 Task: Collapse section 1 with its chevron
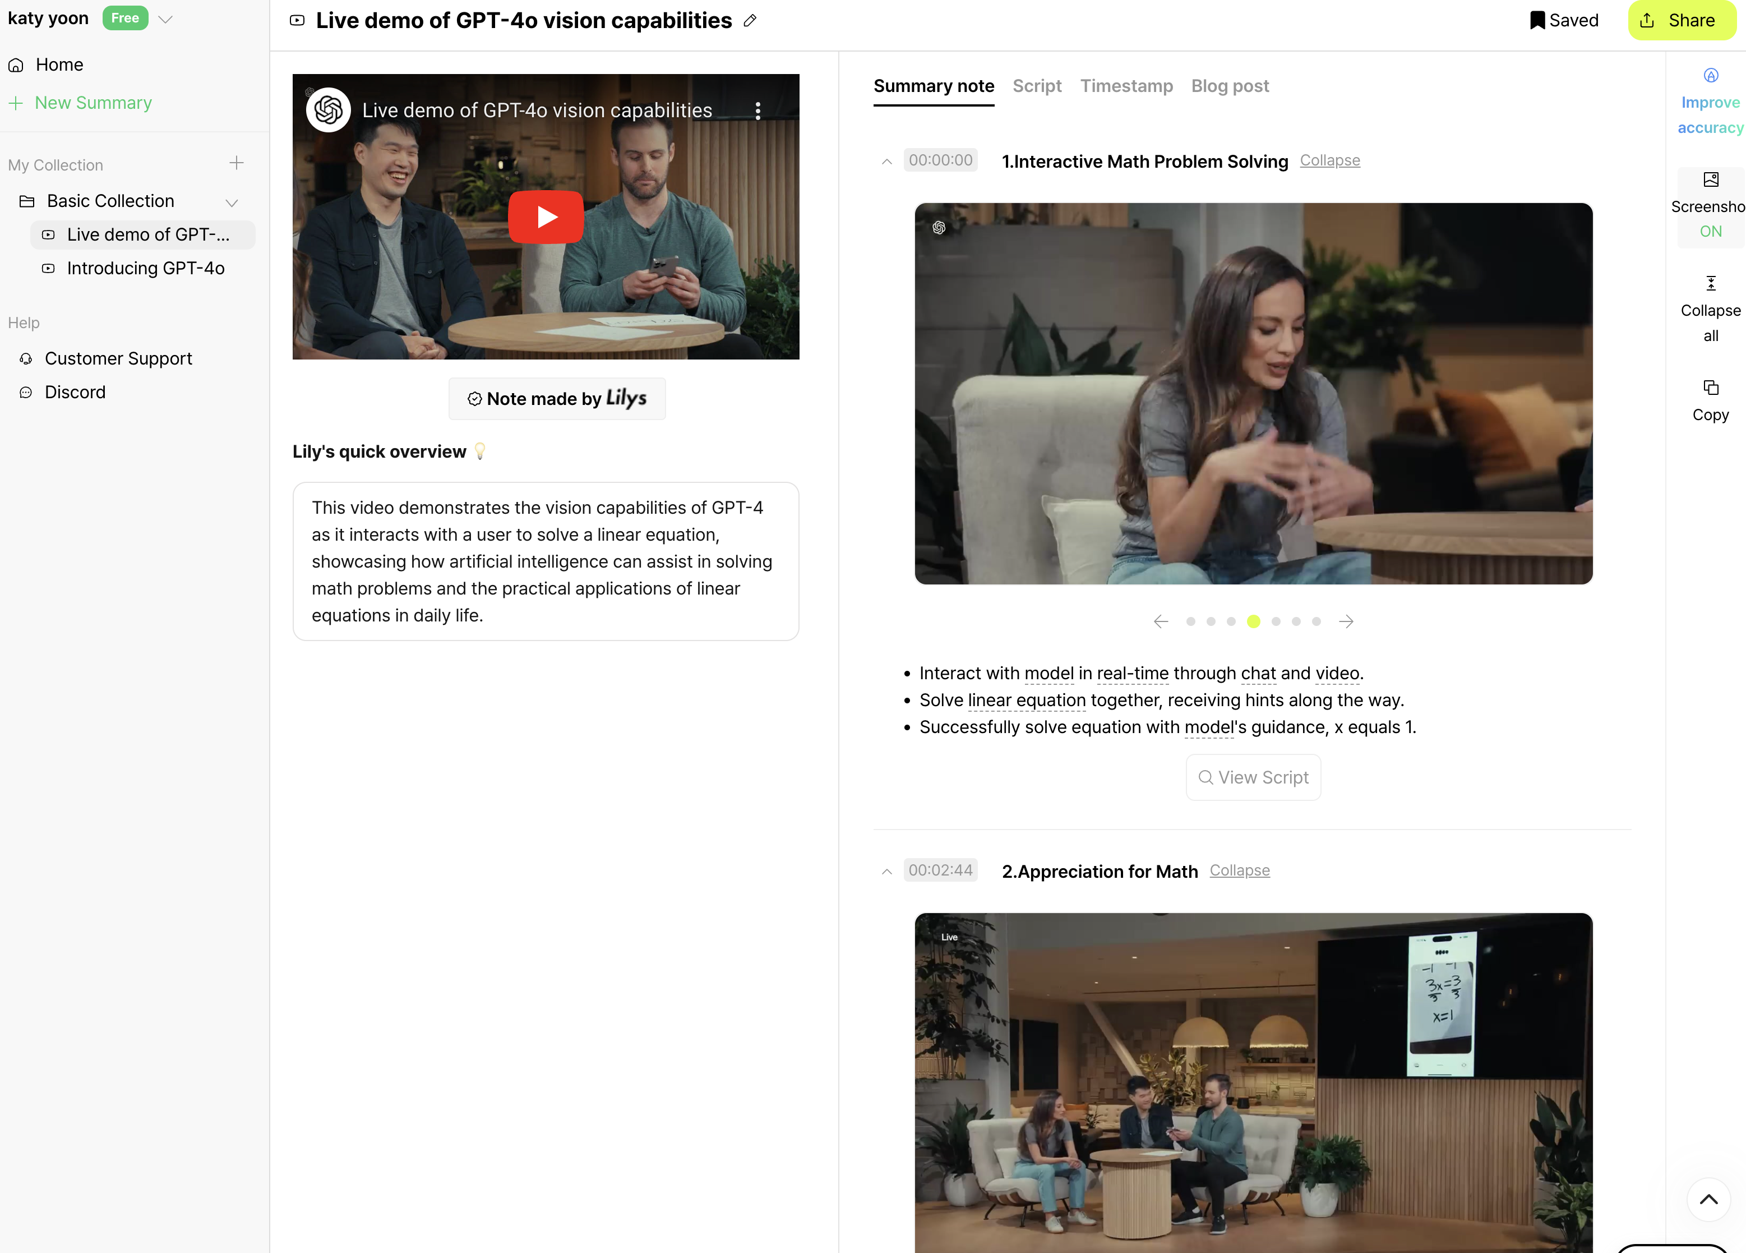pos(887,161)
